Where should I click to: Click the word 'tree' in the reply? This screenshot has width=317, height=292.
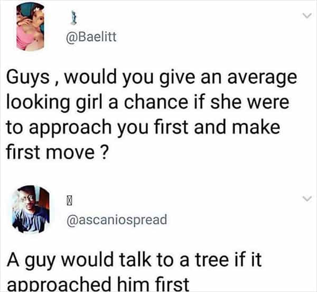(212, 259)
